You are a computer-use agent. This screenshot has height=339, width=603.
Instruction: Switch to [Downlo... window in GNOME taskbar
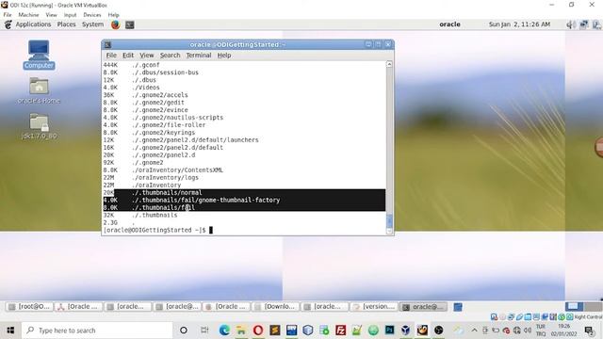(275, 307)
